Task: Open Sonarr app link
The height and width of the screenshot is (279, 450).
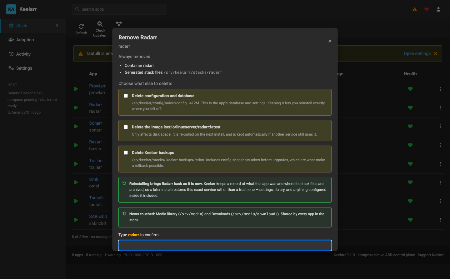Action: [x=96, y=123]
